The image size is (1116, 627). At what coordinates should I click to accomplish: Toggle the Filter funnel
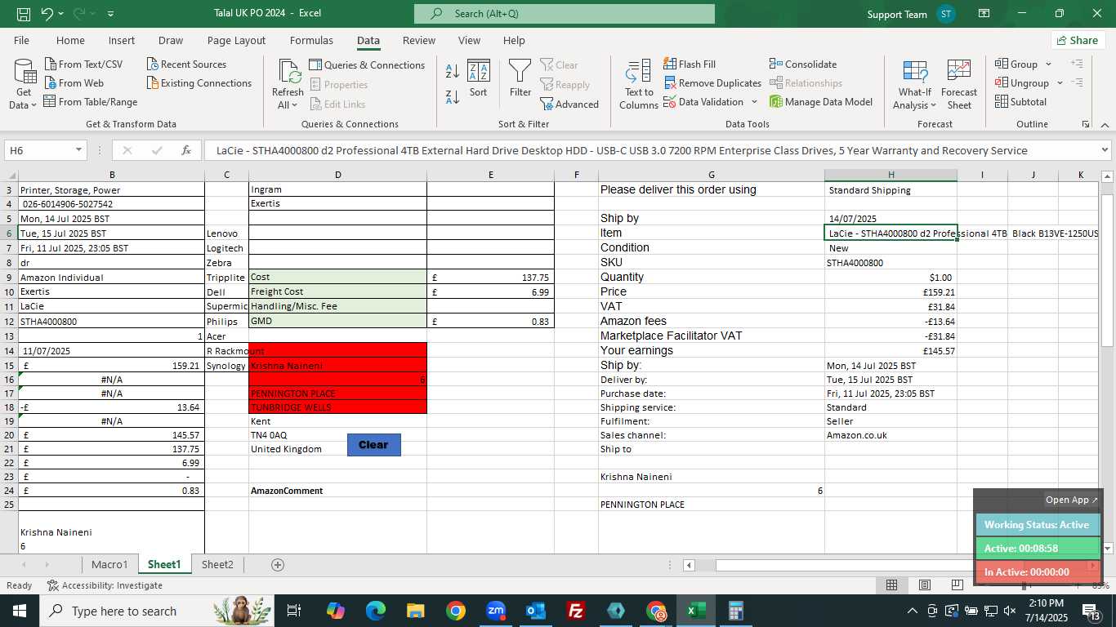tap(520, 79)
